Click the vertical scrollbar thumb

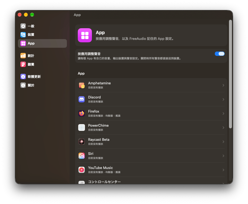coord(230,74)
